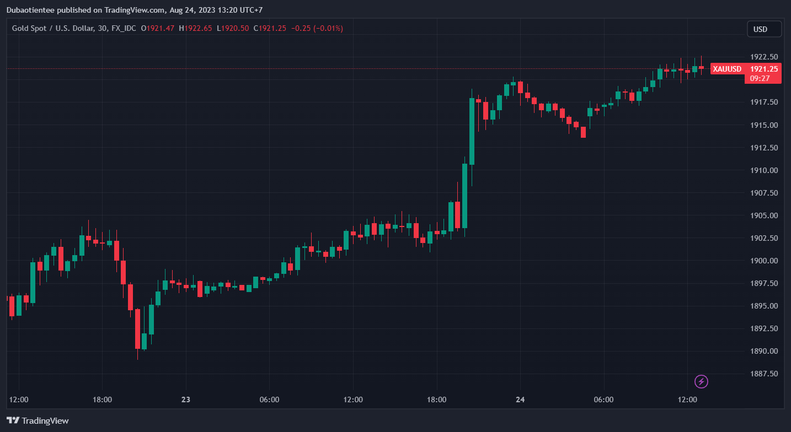Click the tall green candle reaching 1917.50
791x432 pixels.
[x=472, y=131]
